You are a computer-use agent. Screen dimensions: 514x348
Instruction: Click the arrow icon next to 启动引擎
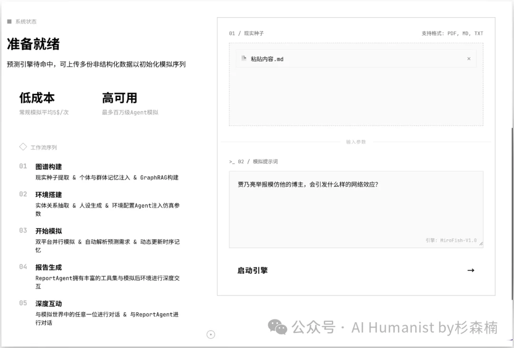coord(471,270)
